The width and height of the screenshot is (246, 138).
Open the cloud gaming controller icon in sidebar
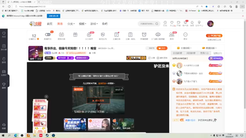coord(4,72)
